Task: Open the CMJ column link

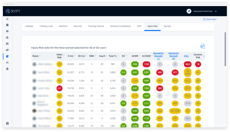Action: [186, 56]
